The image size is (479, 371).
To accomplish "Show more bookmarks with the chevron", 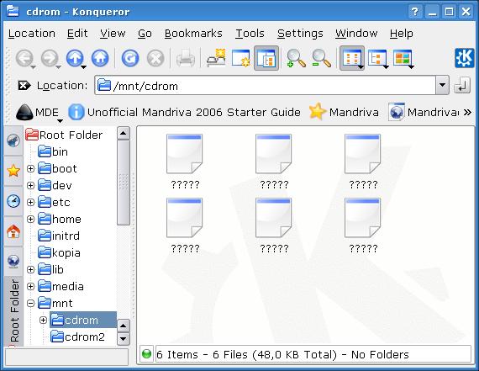I will (467, 112).
